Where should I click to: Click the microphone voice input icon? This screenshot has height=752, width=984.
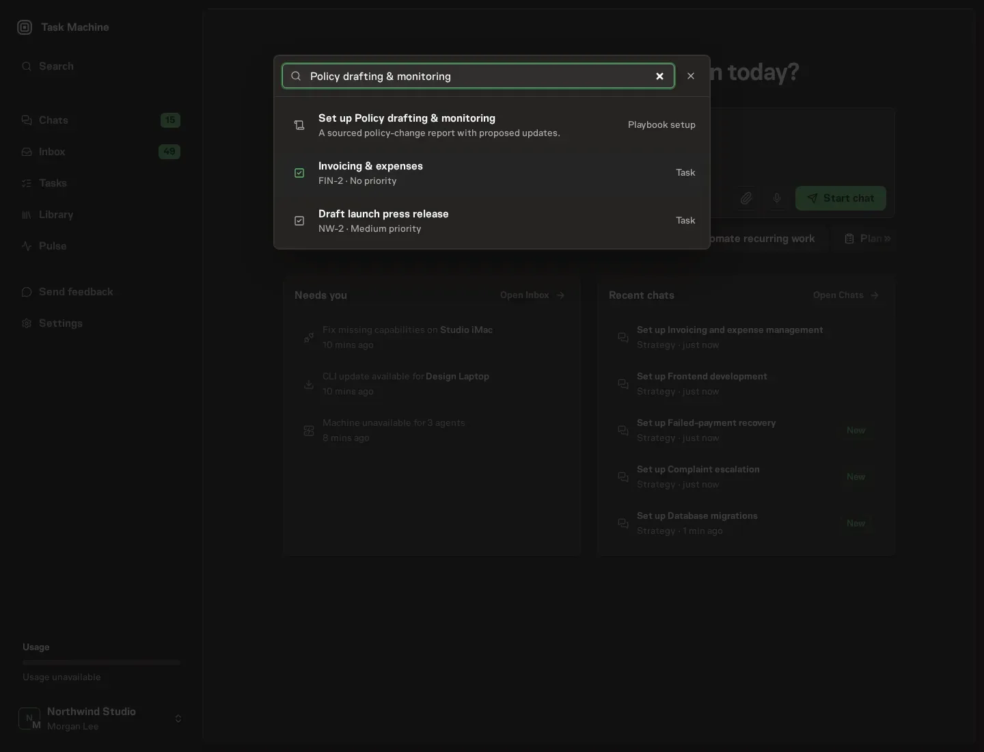pyautogui.click(x=777, y=198)
